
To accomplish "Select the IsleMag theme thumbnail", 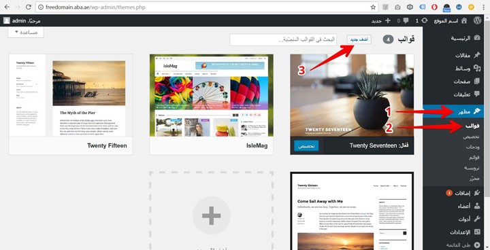I will point(212,95).
